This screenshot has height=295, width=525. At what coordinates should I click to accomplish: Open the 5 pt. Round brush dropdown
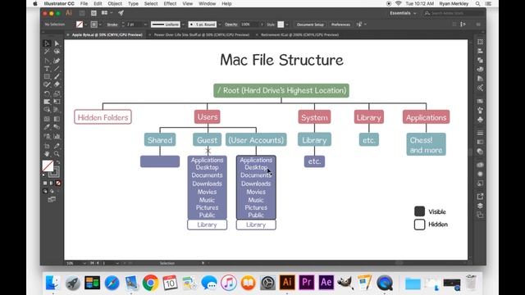click(x=220, y=25)
